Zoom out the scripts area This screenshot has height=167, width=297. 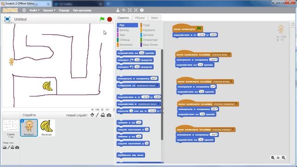click(273, 158)
